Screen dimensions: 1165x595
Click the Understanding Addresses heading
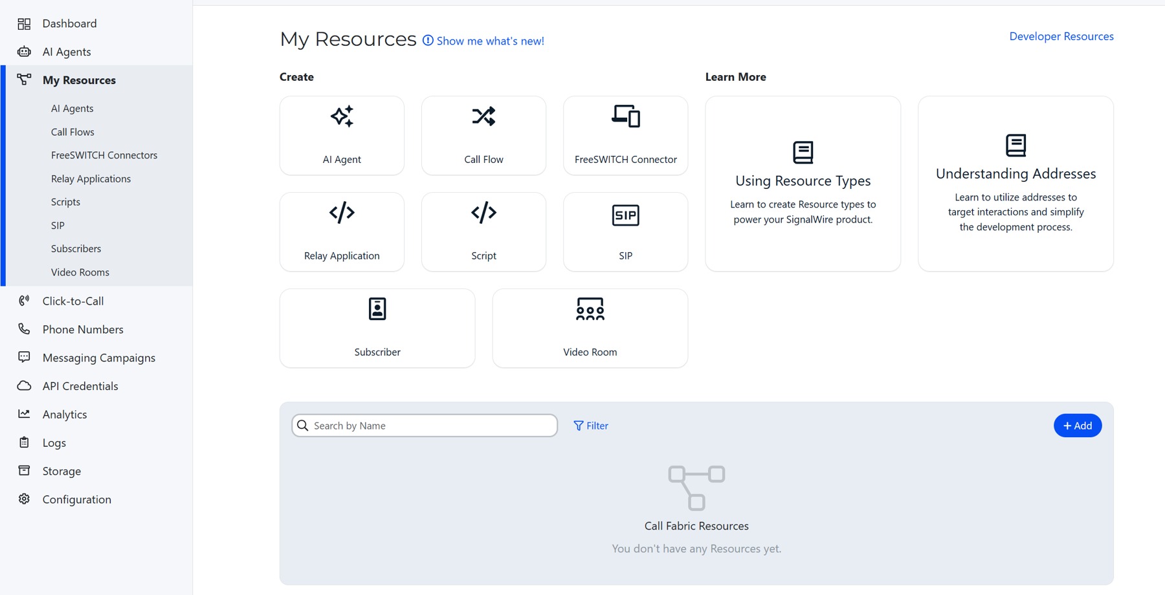(x=1016, y=174)
